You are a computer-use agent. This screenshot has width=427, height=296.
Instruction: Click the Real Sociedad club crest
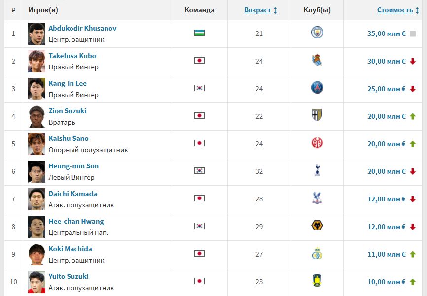317,60
